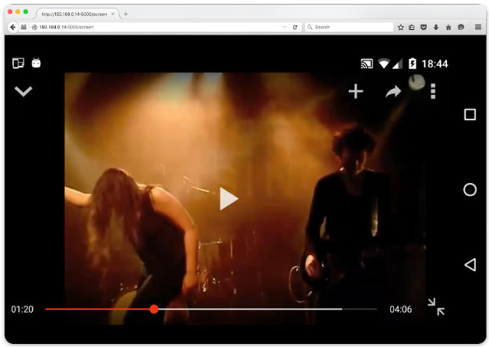The image size is (489, 347).
Task: Reload the page with refresh icon
Action: coord(295,27)
